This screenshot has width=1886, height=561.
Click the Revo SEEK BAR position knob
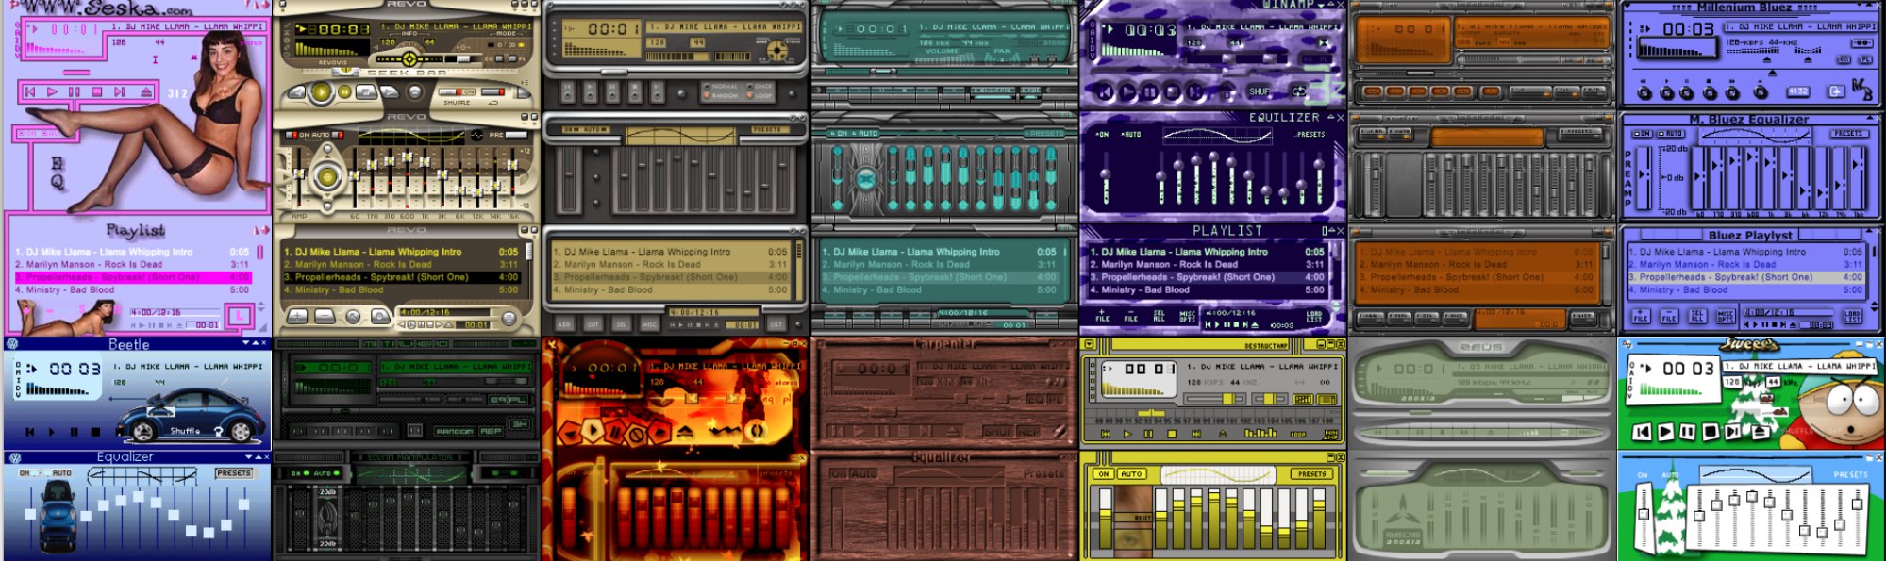click(x=344, y=71)
